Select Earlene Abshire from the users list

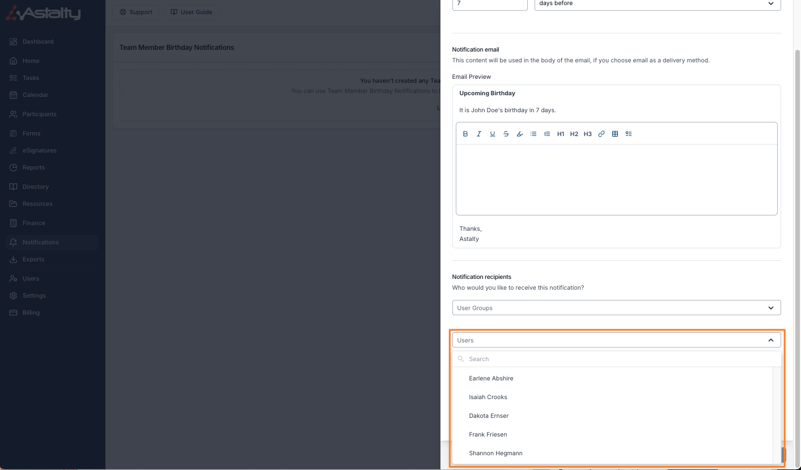point(491,378)
